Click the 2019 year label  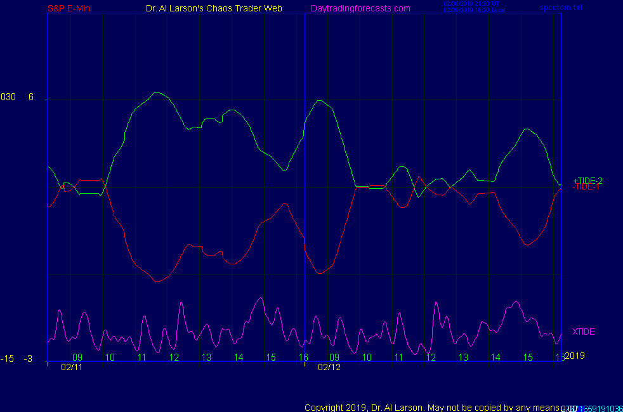coord(575,356)
